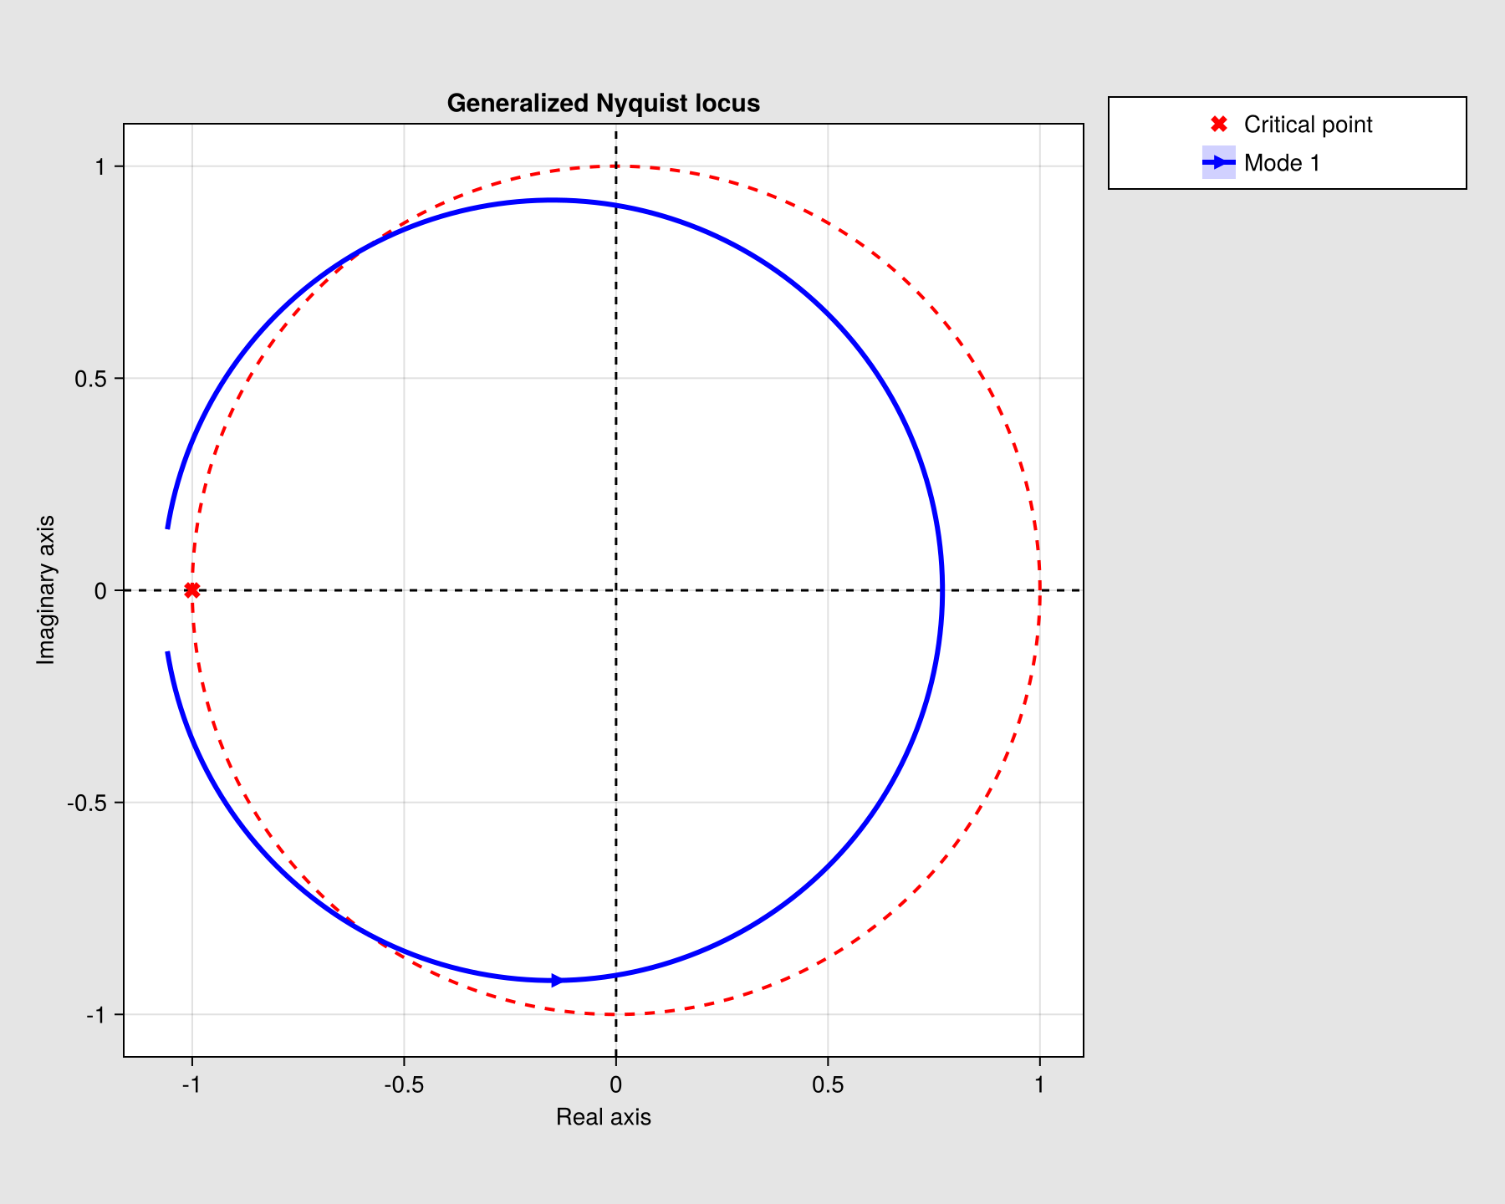The image size is (1505, 1204).
Task: Click the 'Imaginary axis' y-axis label
Action: [x=46, y=590]
